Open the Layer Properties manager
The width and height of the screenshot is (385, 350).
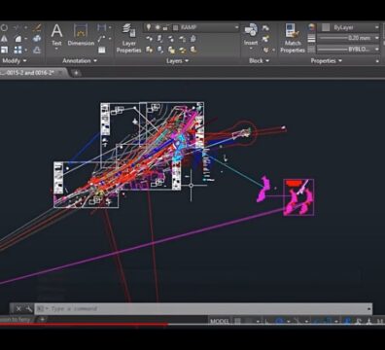[128, 38]
